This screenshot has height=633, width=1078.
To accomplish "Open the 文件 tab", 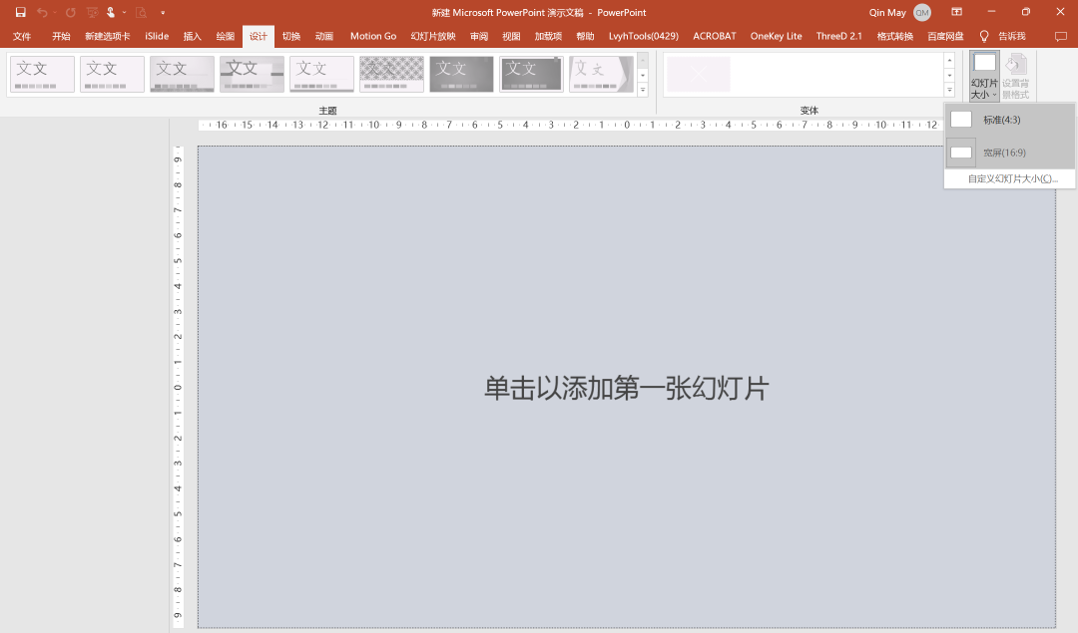I will [22, 37].
